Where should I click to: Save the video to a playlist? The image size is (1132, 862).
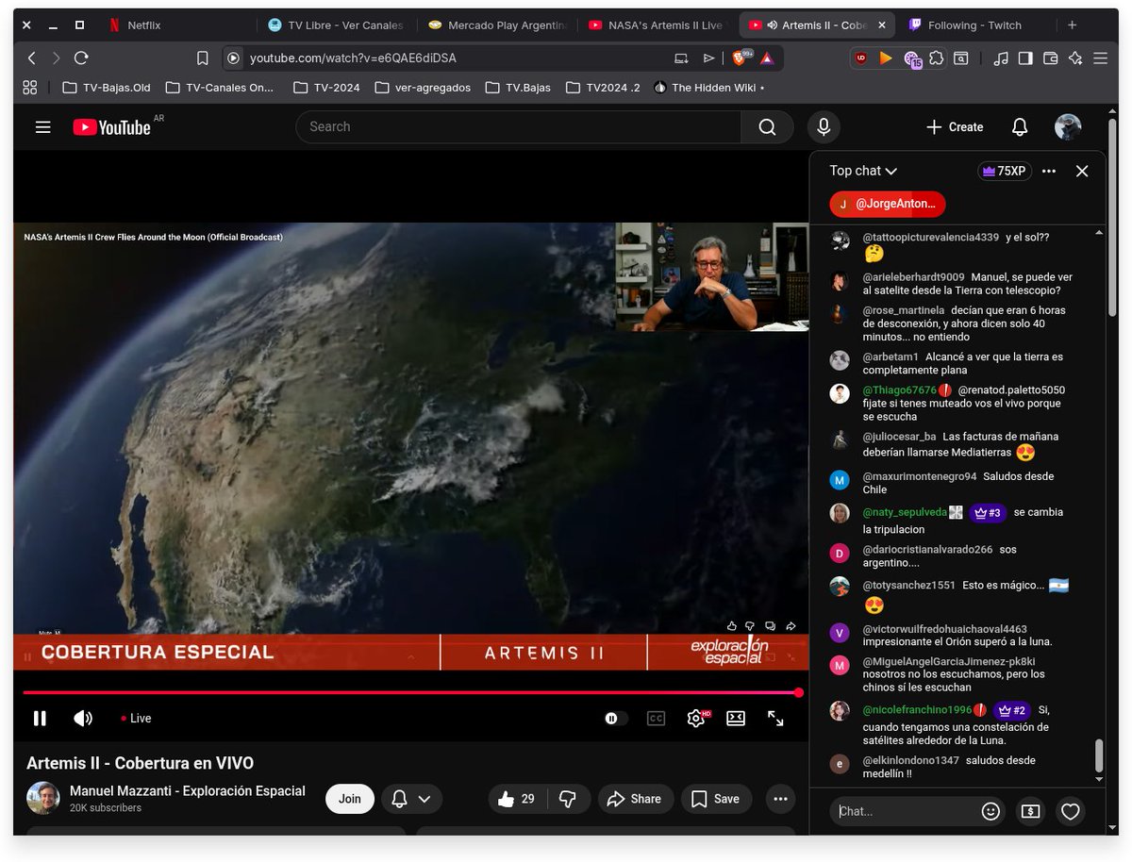point(716,799)
